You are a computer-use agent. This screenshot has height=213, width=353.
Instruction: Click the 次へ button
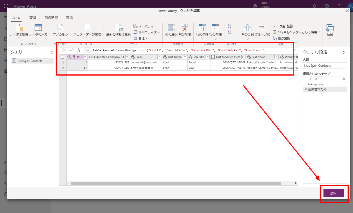coord(333,193)
